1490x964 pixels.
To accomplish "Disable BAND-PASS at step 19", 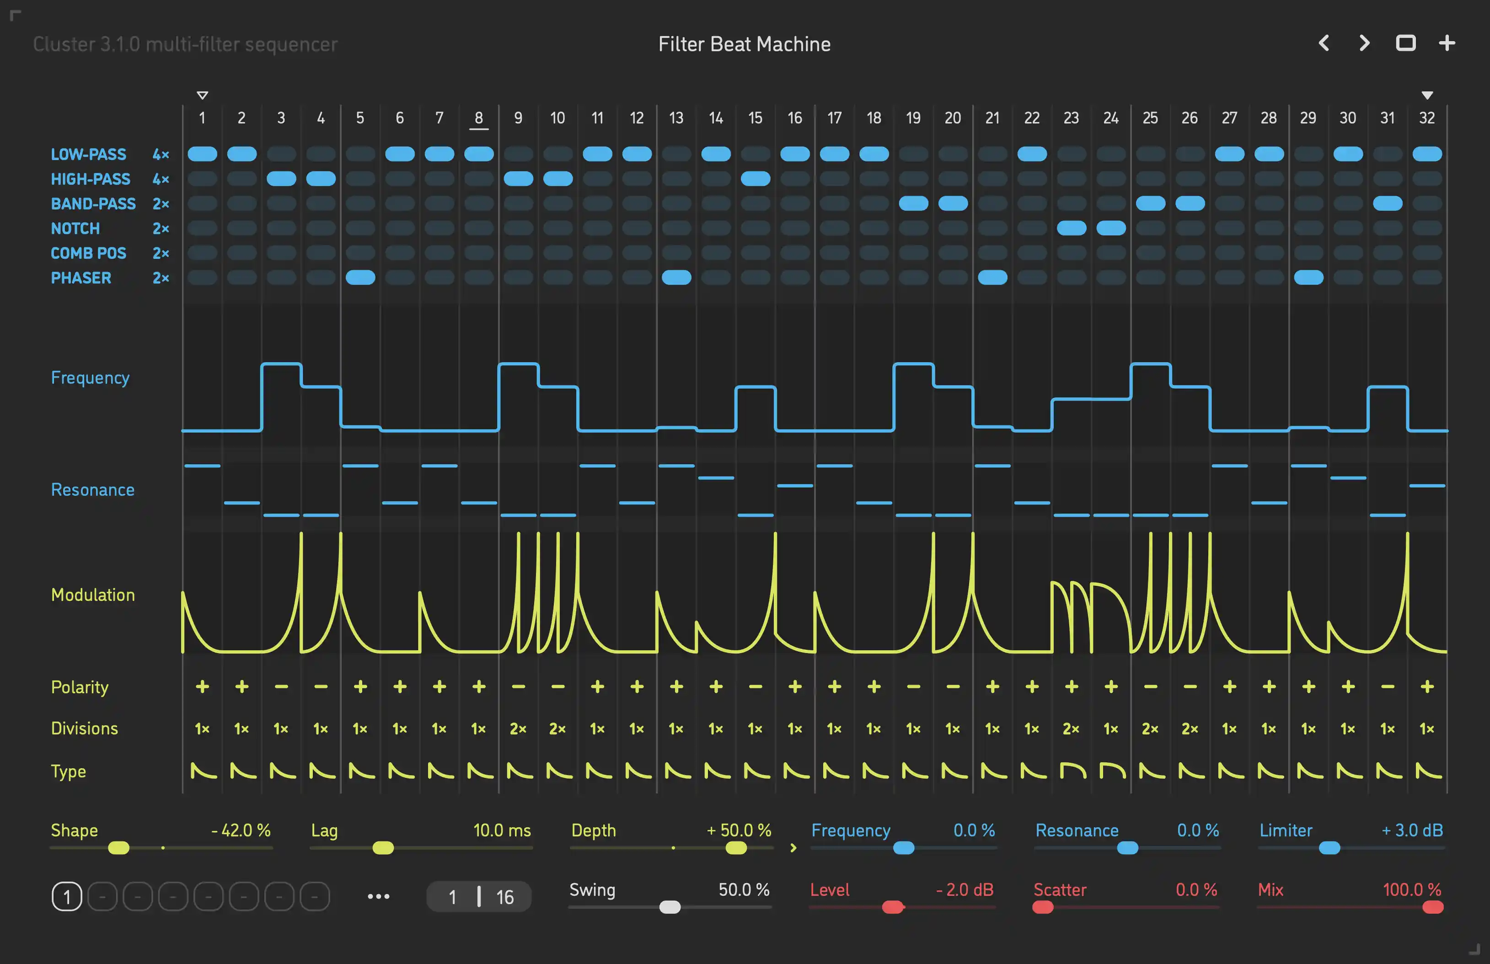I will point(913,203).
